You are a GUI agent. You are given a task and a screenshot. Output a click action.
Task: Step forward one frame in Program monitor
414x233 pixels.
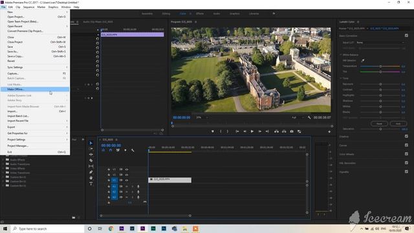pyautogui.click(x=260, y=131)
